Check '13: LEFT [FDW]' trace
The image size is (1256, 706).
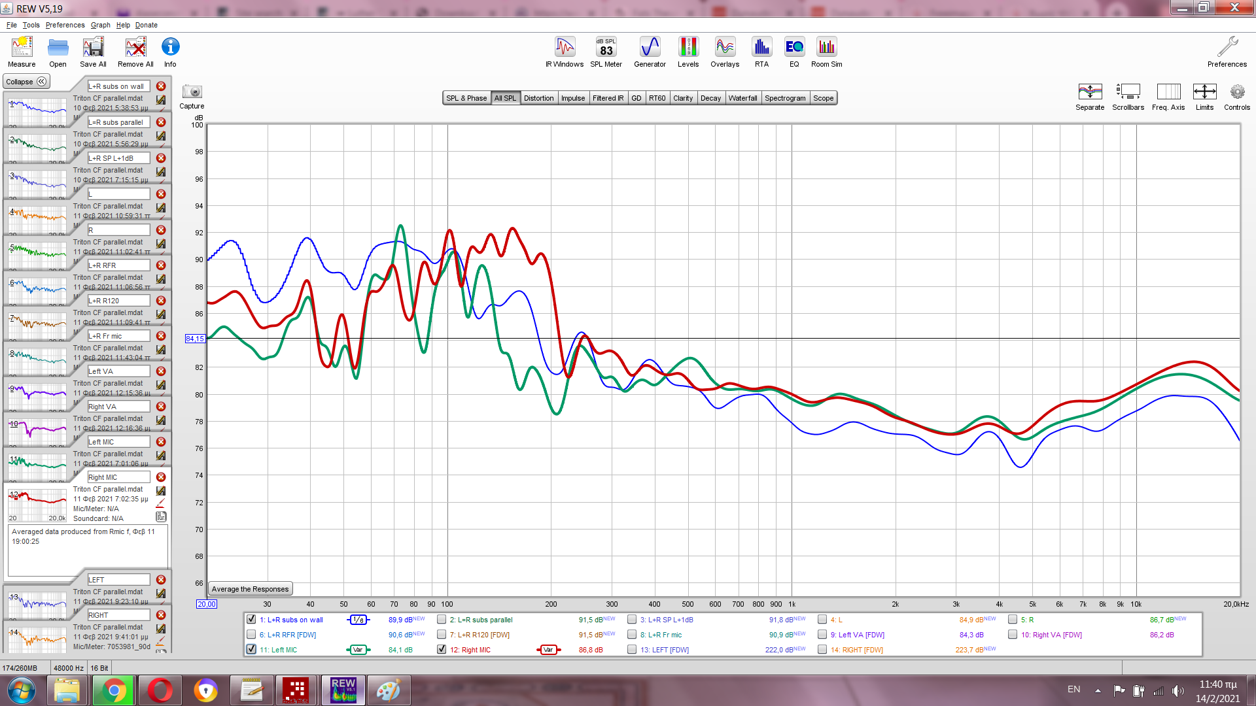(x=632, y=649)
